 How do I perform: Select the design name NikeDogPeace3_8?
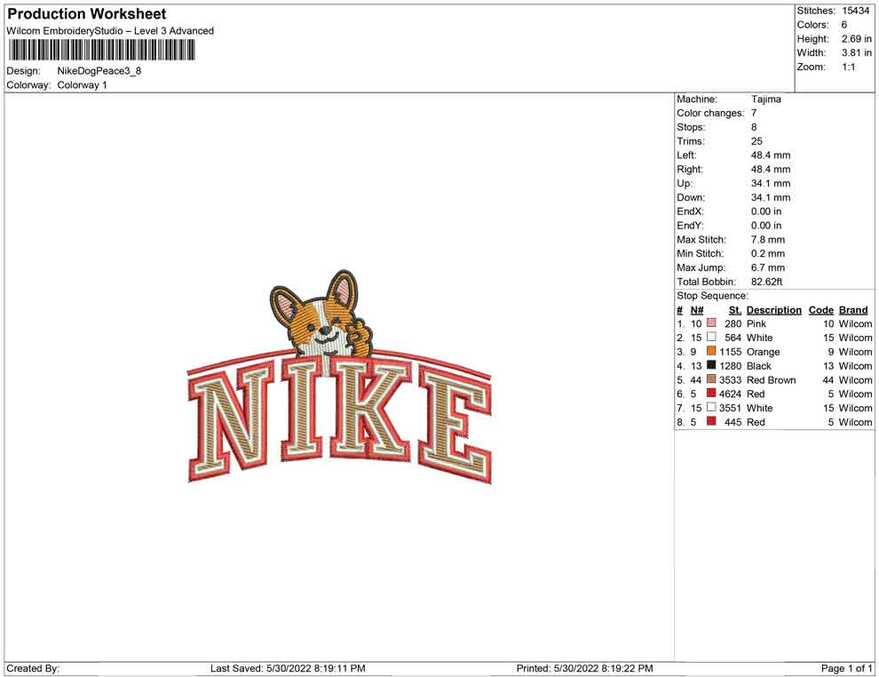coord(99,71)
